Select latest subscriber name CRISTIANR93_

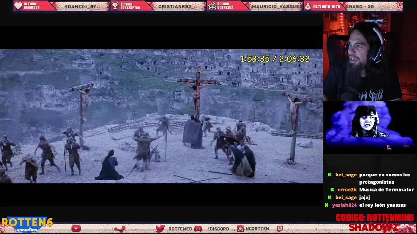(x=177, y=6)
